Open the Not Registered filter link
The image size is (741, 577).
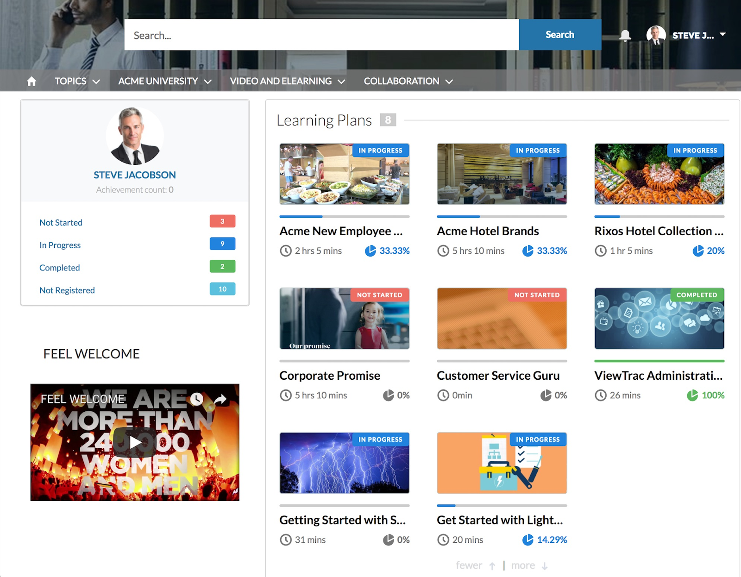tap(67, 290)
